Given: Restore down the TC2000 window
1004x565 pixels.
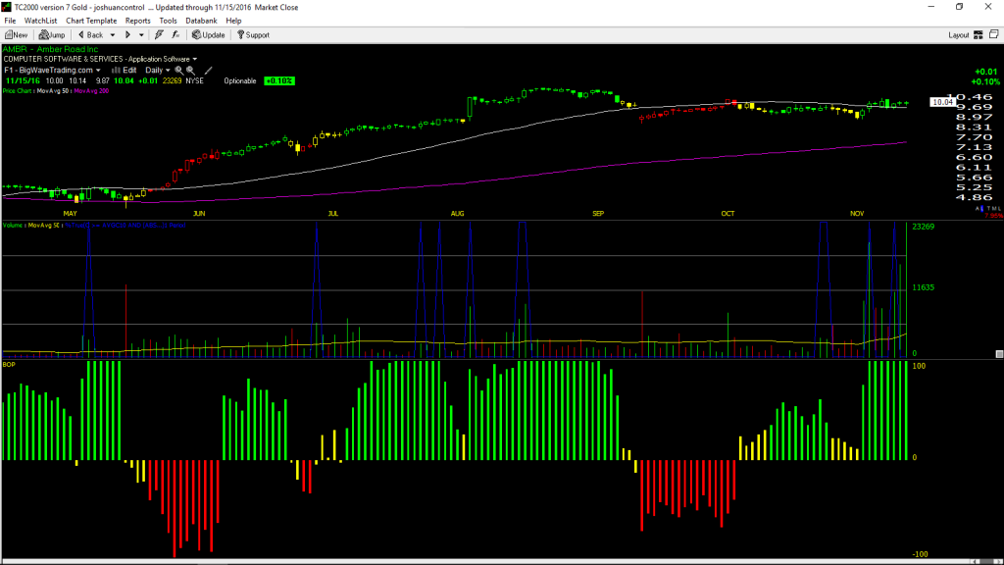Looking at the screenshot, I should coord(959,7).
